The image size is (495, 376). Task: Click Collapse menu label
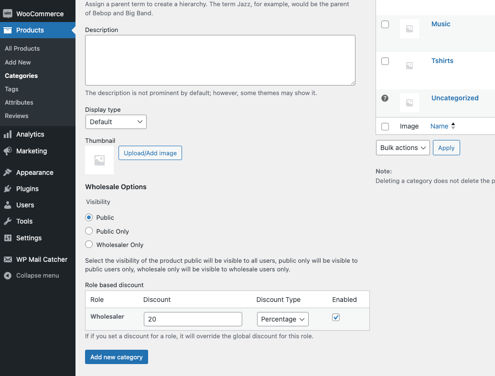coord(38,276)
